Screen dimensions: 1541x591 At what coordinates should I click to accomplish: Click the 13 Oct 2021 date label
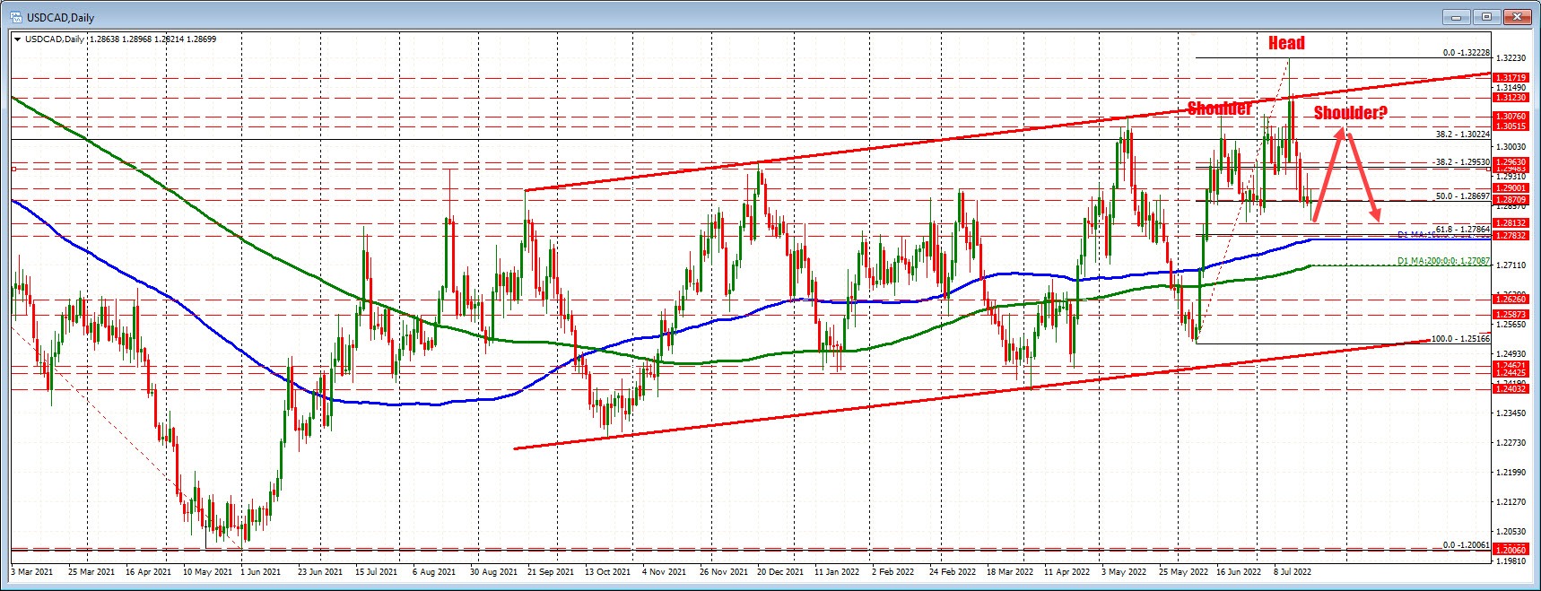[607, 571]
